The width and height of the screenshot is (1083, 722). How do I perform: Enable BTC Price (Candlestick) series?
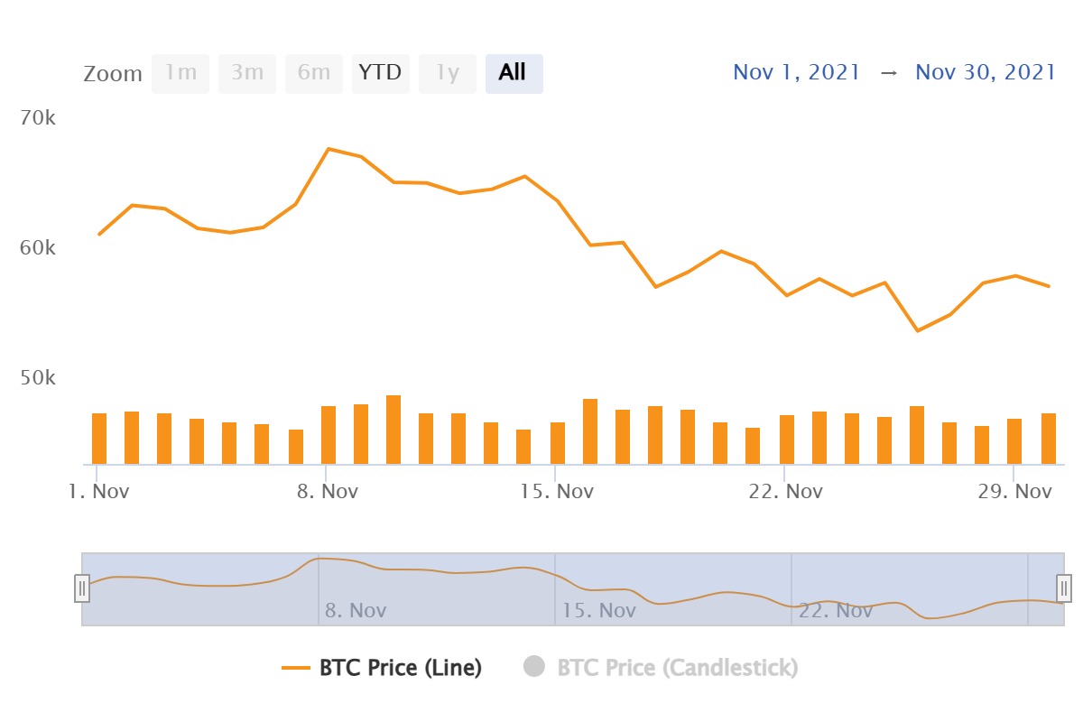click(677, 668)
